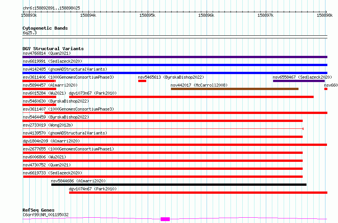Open the esv3611406 1000GenomesConsortiumPhase3 label
The width and height of the screenshot is (338, 223).
[x=68, y=77]
